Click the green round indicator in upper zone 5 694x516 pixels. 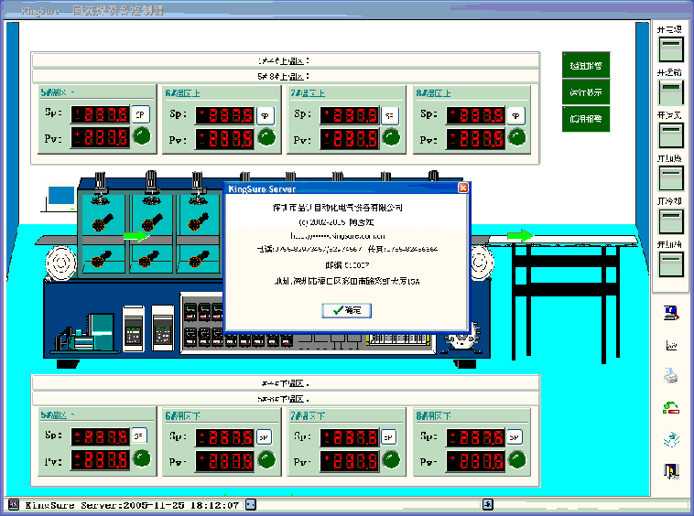[x=142, y=136]
